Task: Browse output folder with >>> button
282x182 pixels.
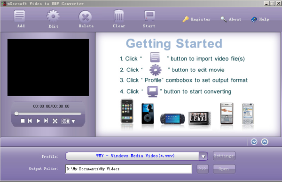Action: (x=203, y=169)
